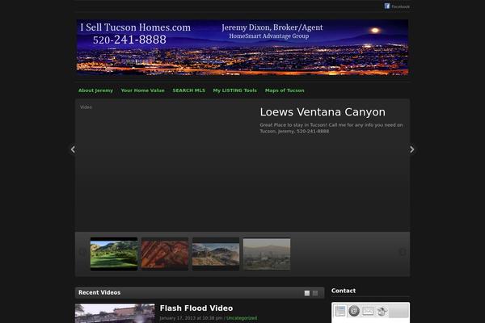This screenshot has width=485, height=323.
Task: Select the envelope message icon in the Contact widget
Action: tap(368, 311)
